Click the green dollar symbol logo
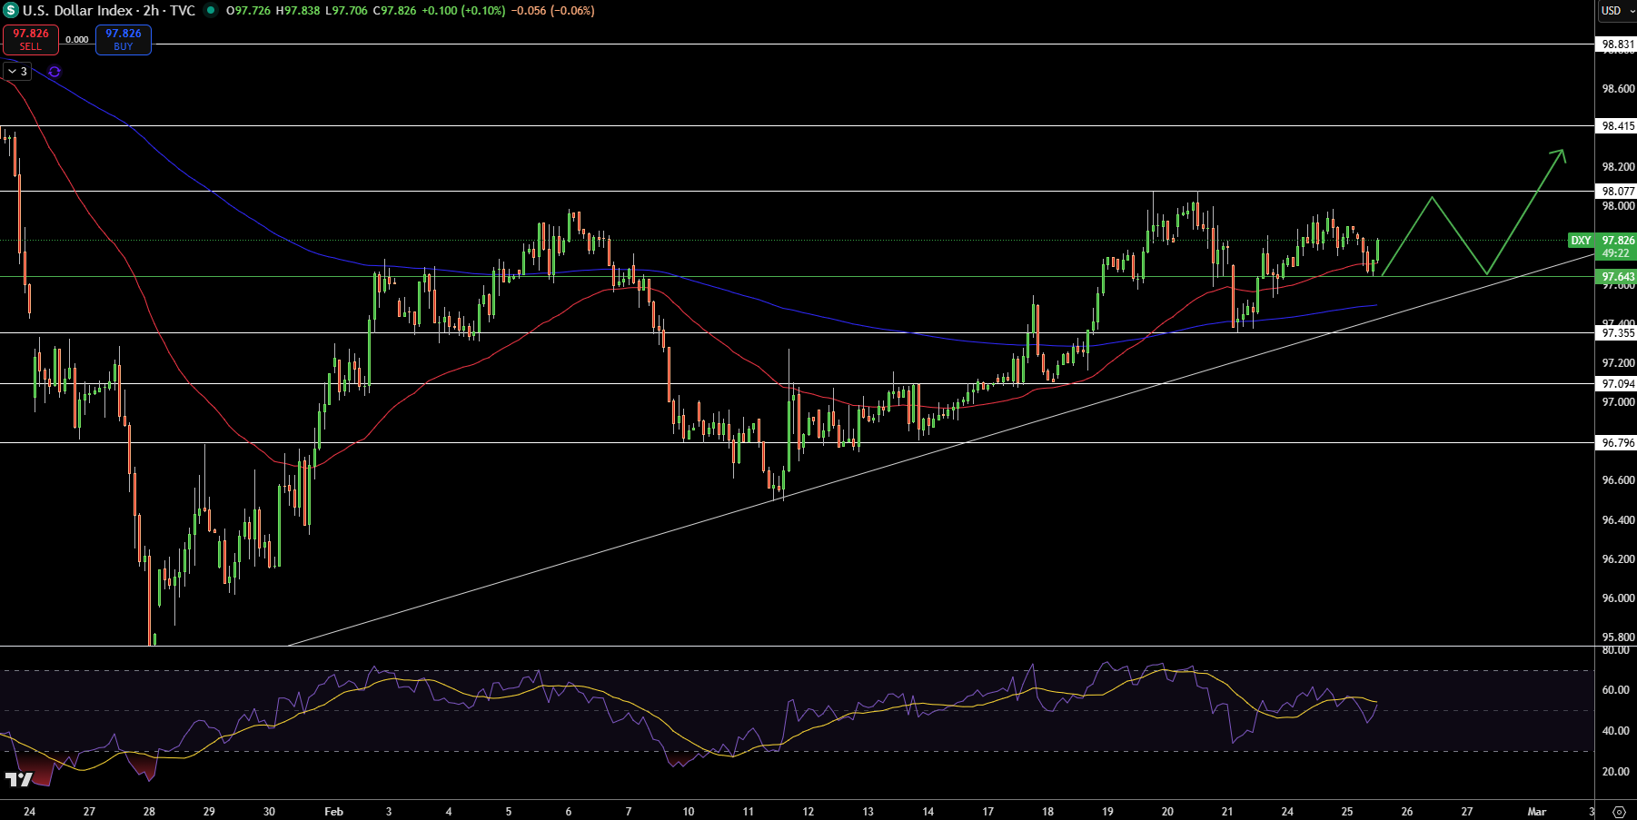 click(x=11, y=11)
